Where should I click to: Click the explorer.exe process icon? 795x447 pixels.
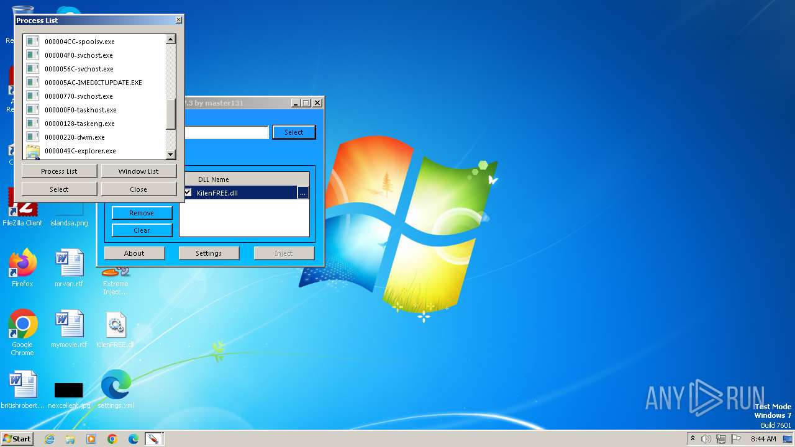(x=32, y=151)
